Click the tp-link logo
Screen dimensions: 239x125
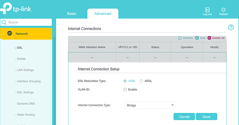16,8
